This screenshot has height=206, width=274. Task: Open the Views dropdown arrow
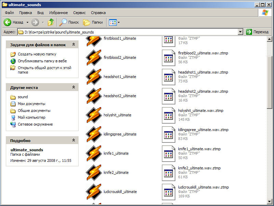[119, 22]
